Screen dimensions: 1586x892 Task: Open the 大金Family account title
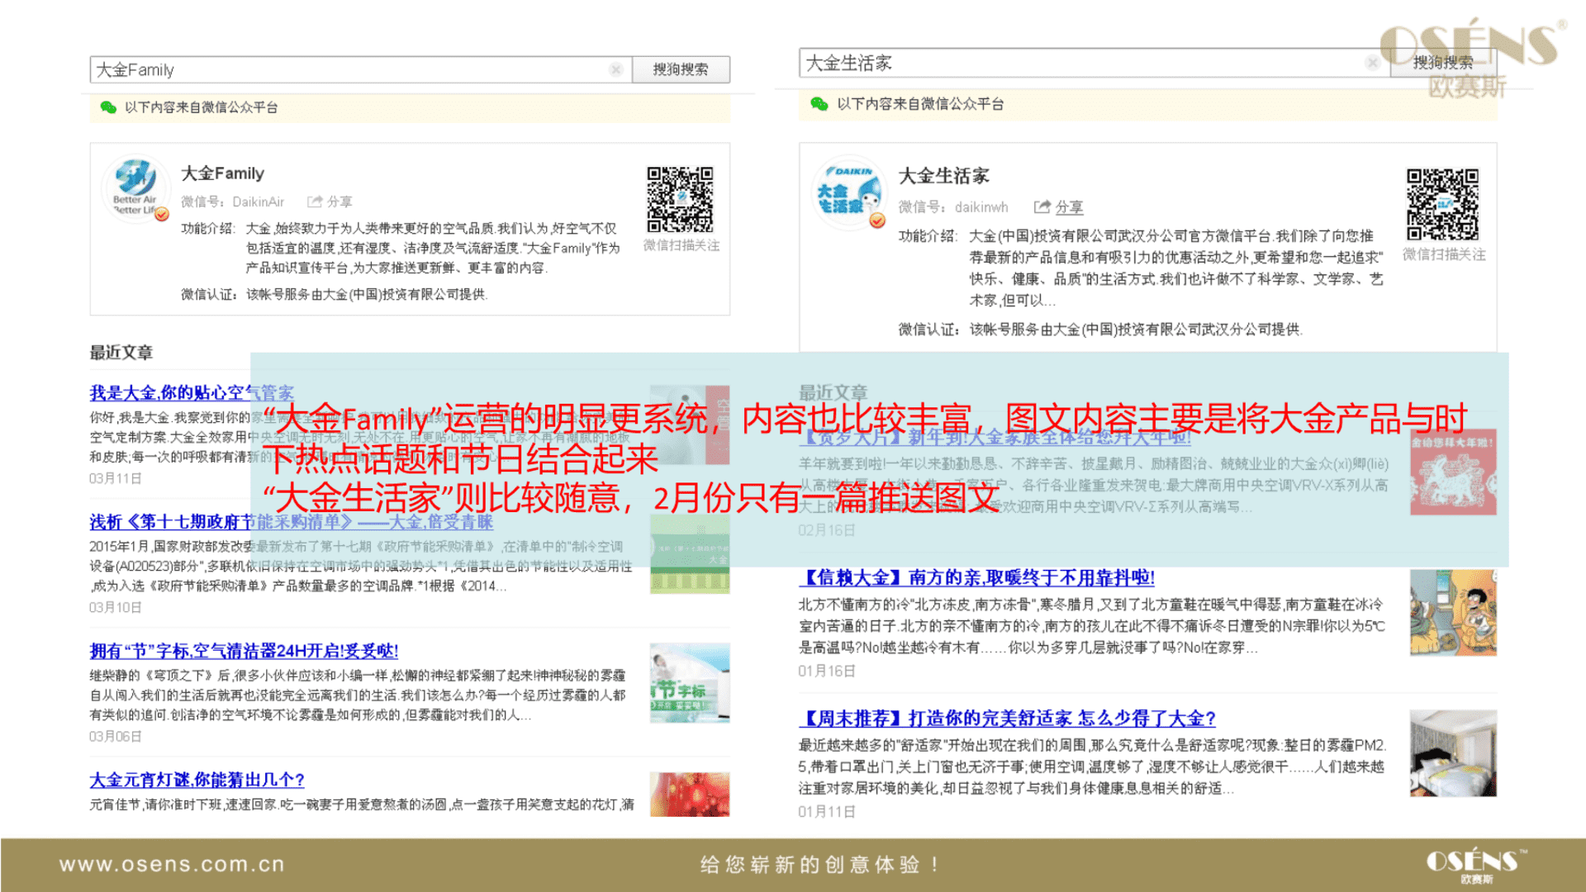(222, 173)
